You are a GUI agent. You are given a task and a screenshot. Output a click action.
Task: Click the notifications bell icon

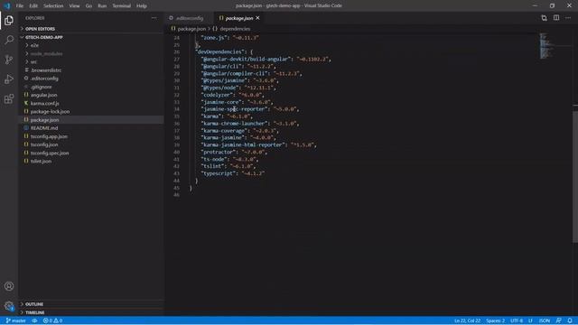pos(570,320)
